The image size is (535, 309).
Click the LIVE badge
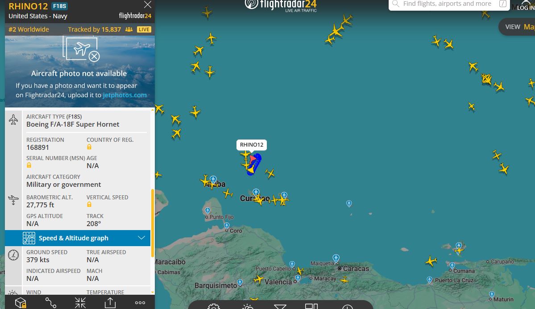[144, 29]
